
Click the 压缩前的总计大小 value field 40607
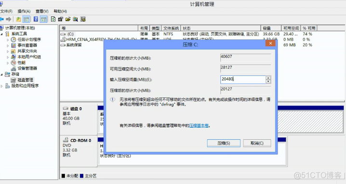click(x=246, y=58)
